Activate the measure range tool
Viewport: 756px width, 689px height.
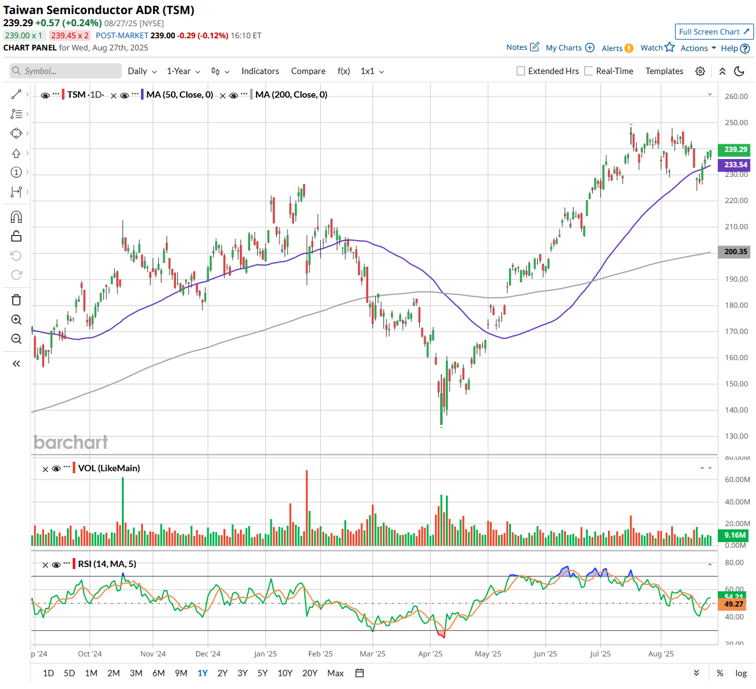17,192
